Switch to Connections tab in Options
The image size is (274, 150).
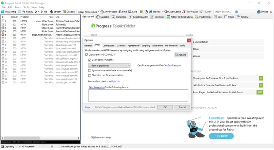pos(109,46)
